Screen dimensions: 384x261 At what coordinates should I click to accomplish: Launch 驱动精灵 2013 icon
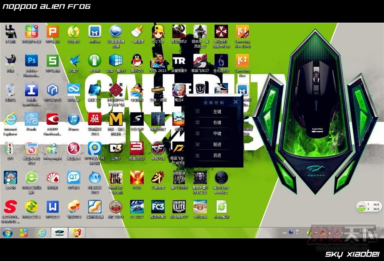tap(95, 119)
